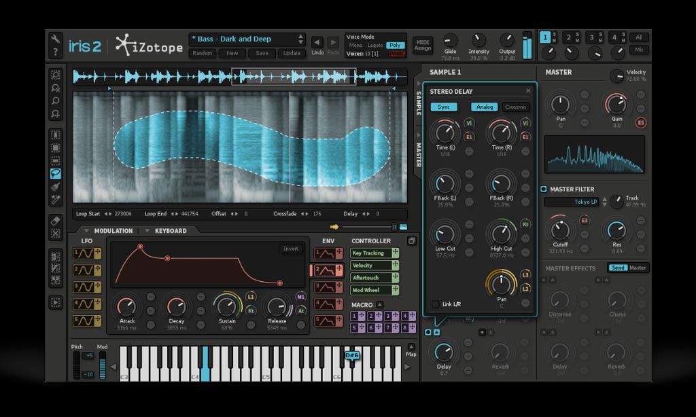Toggle Crossmix in Stereo Delay
Image resolution: width=696 pixels, height=417 pixels.
tap(515, 107)
